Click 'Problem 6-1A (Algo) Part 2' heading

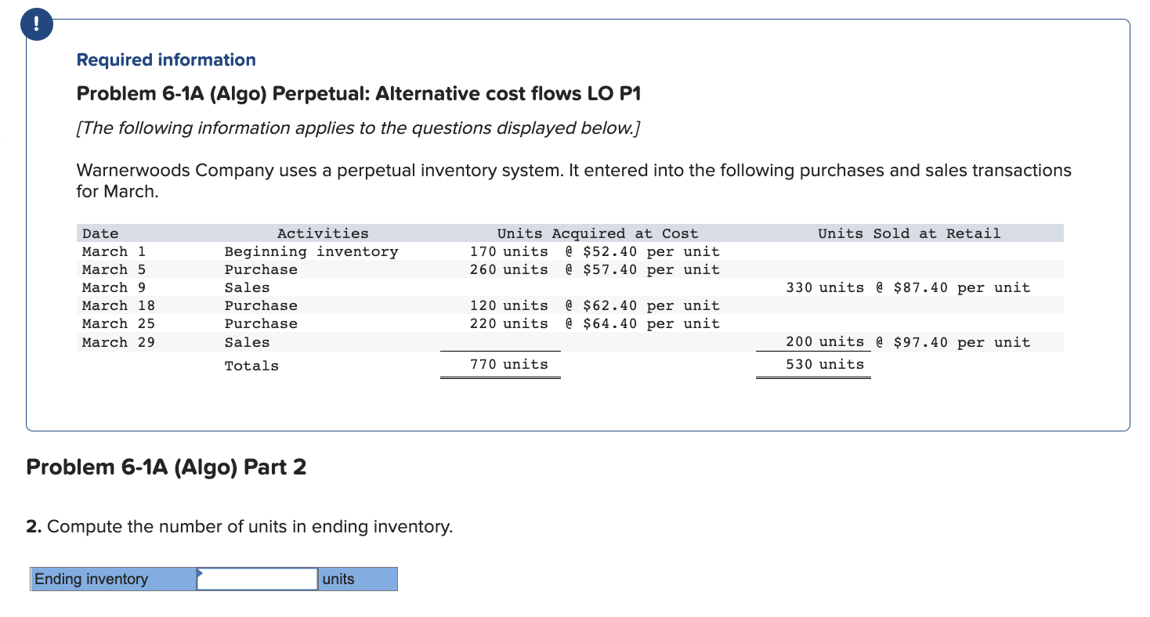(166, 467)
